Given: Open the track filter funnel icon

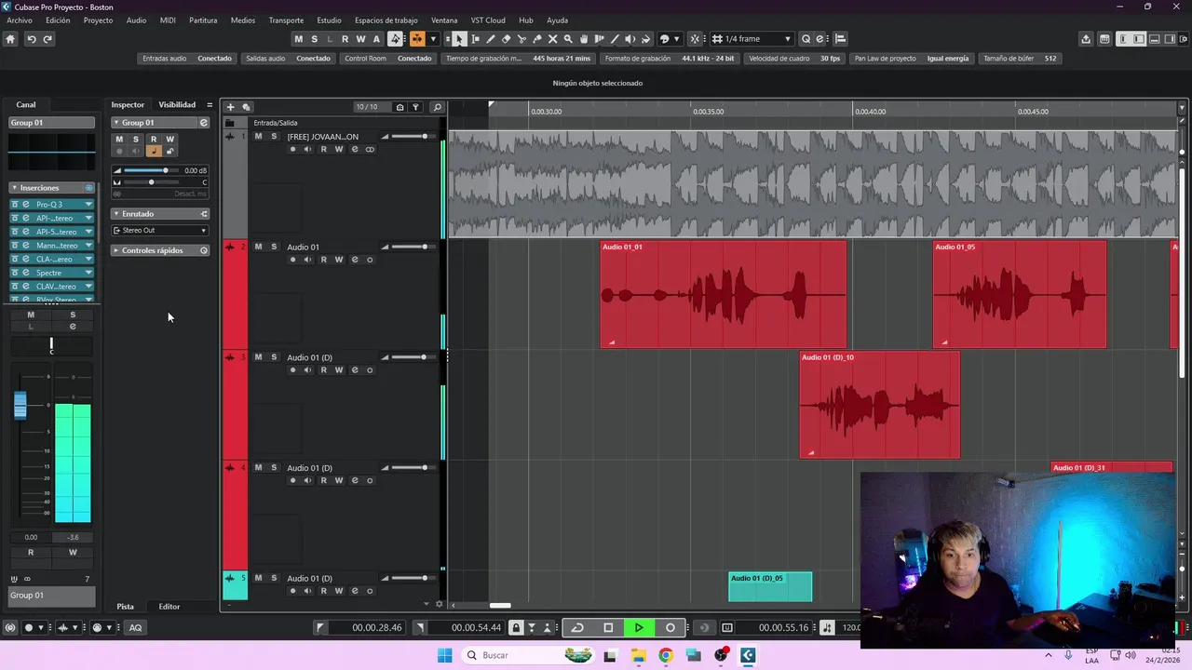Looking at the screenshot, I should click(415, 107).
